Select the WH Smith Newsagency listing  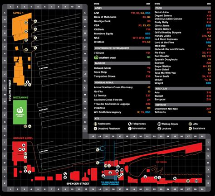[x=122, y=112]
